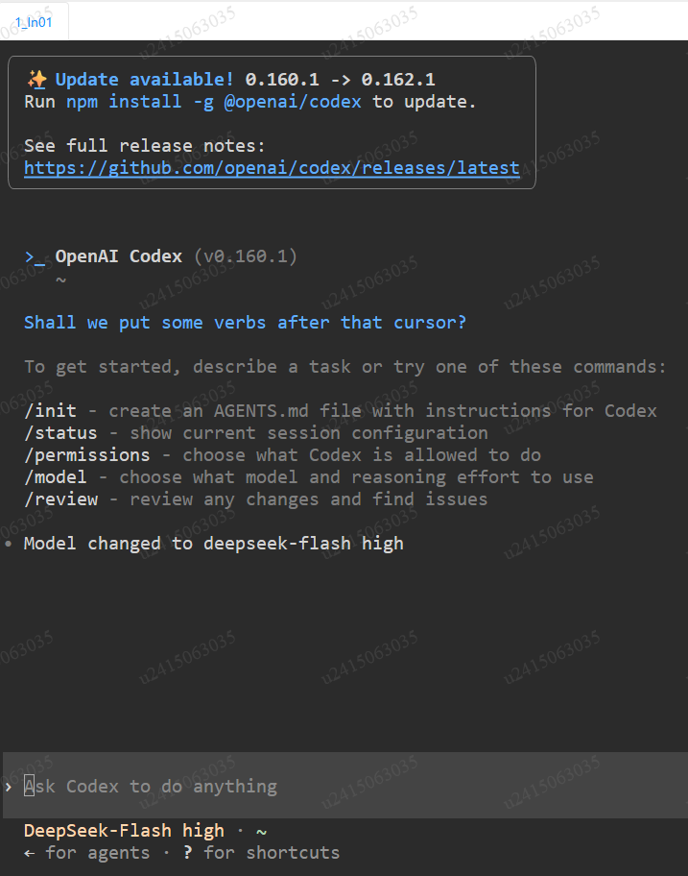Click the /model command text
The width and height of the screenshot is (688, 876).
point(56,477)
